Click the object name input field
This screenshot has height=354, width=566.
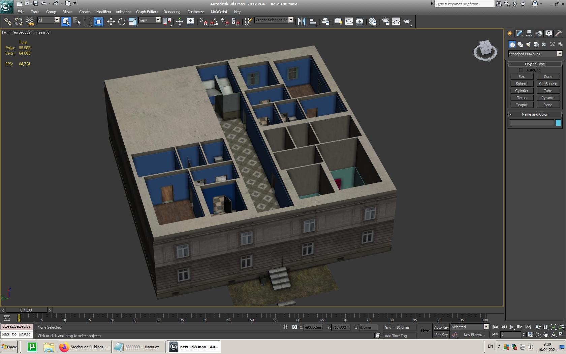[x=532, y=123]
